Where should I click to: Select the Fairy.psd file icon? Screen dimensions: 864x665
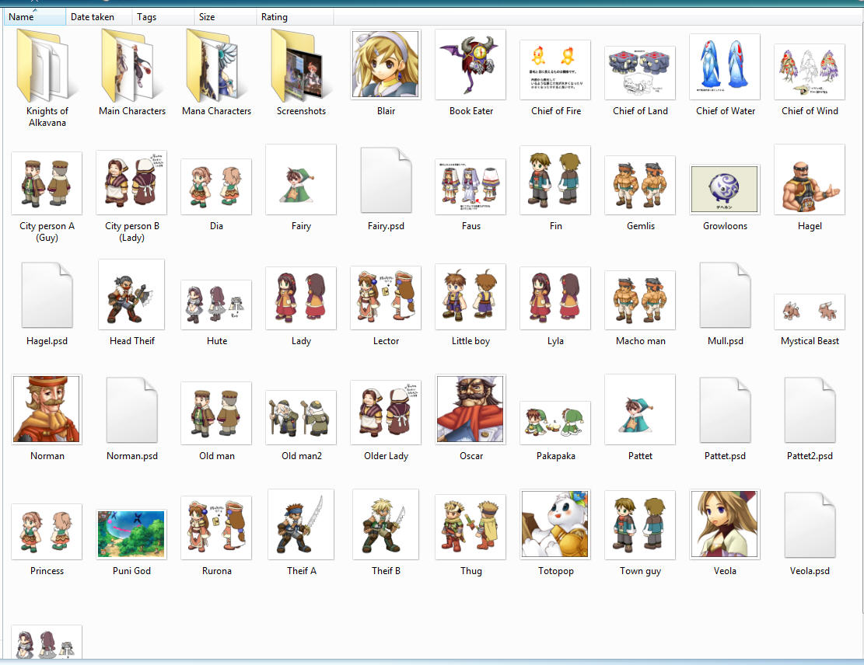point(386,179)
